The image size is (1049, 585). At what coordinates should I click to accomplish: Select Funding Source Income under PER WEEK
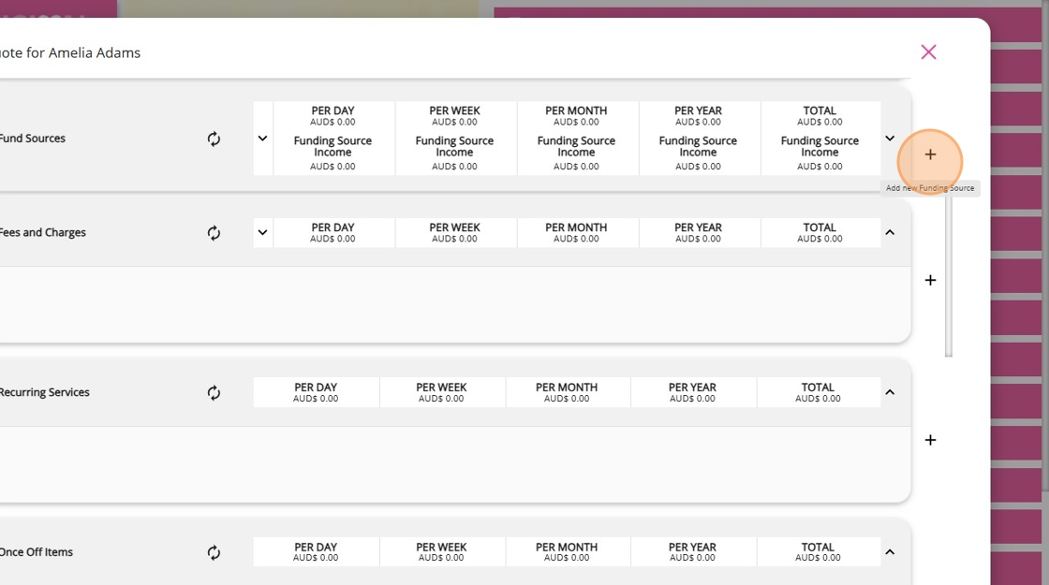tap(454, 146)
